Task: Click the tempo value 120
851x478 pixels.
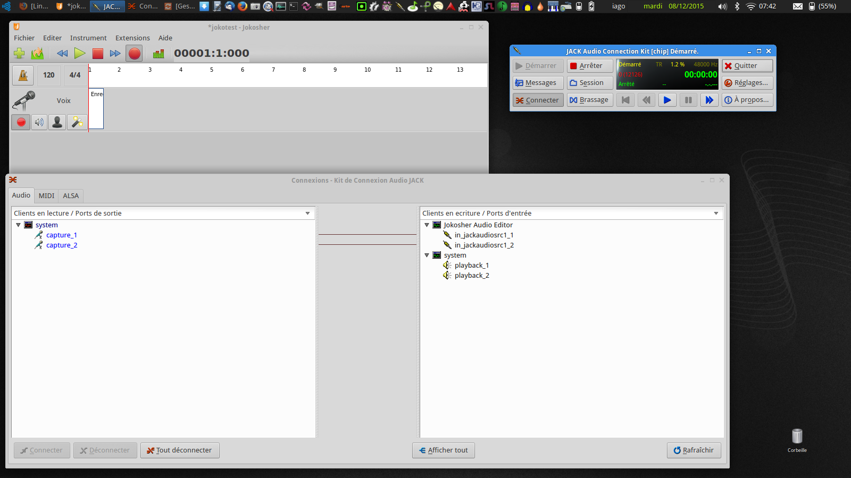Action: coord(49,75)
